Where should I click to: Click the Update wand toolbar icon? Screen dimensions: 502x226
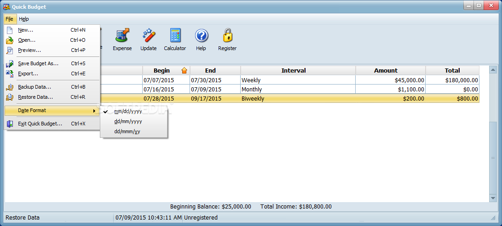(149, 35)
